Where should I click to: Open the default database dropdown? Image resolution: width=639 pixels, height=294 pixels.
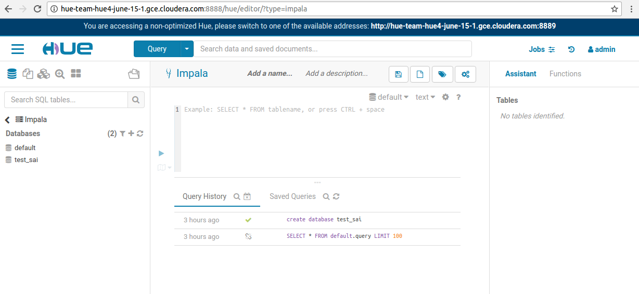pyautogui.click(x=389, y=97)
